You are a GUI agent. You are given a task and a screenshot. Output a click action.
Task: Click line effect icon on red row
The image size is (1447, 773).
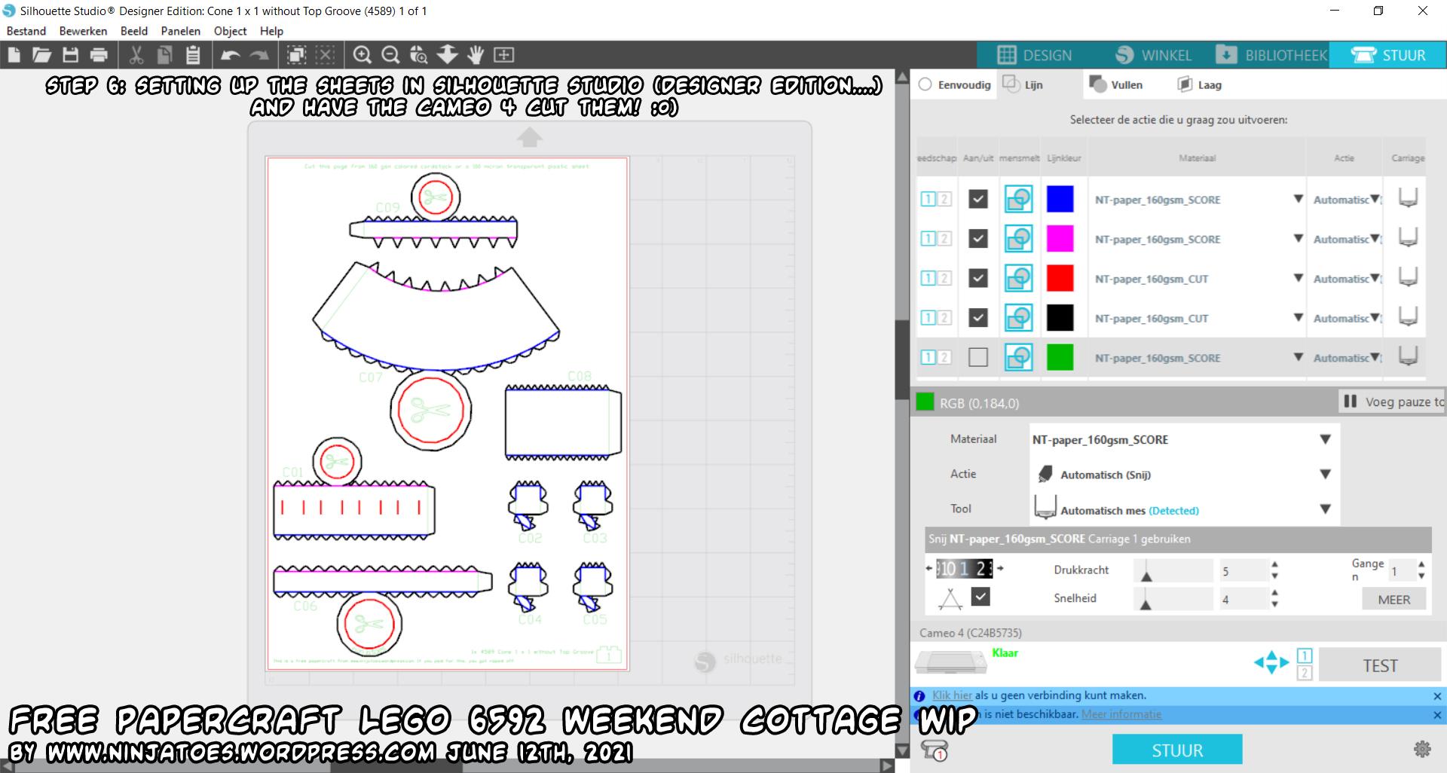[1019, 279]
